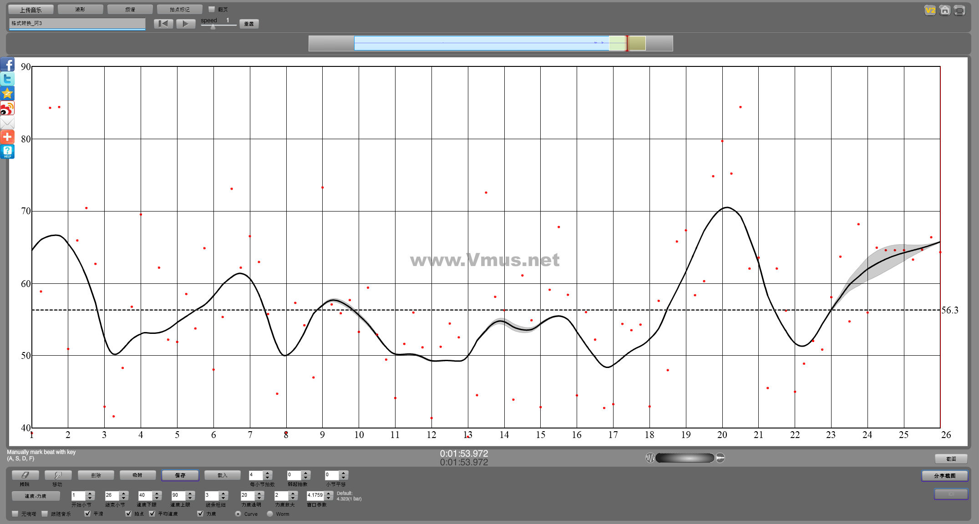This screenshot has width=979, height=524.
Task: Select the eraser (擦除) tool
Action: pos(25,475)
